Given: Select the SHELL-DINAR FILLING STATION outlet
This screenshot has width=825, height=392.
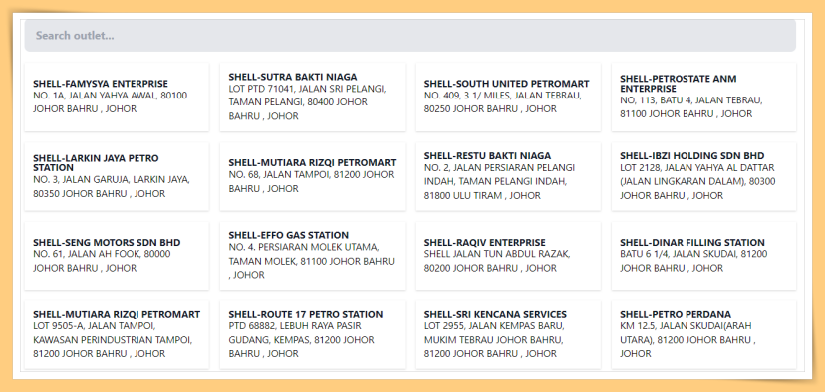Looking at the screenshot, I should pyautogui.click(x=704, y=256).
